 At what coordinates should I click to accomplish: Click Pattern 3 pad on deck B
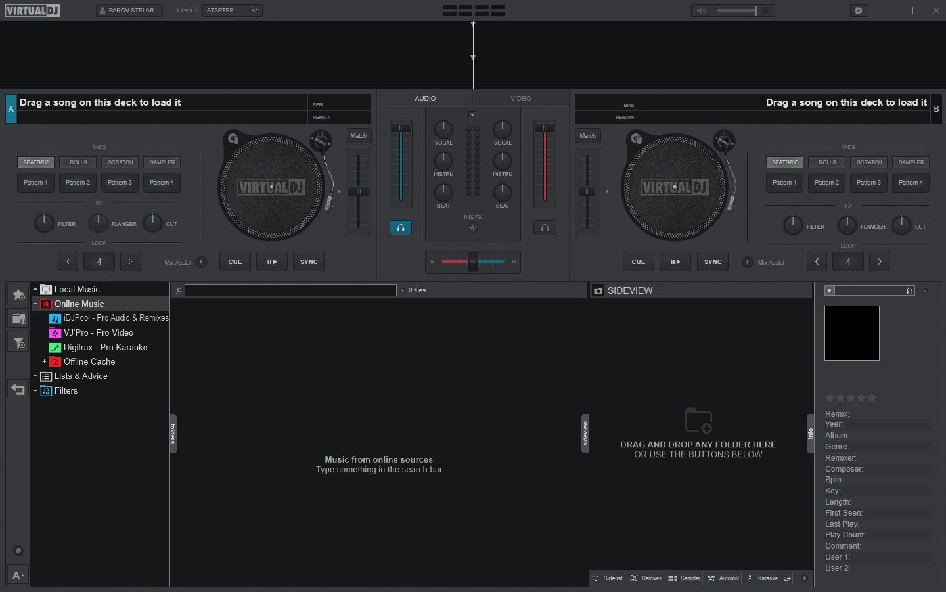point(868,183)
